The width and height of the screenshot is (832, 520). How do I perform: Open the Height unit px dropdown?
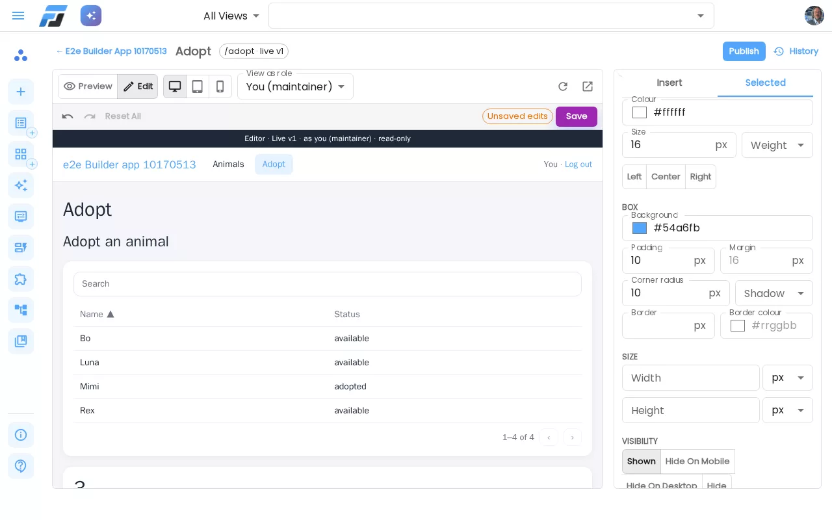(x=788, y=410)
